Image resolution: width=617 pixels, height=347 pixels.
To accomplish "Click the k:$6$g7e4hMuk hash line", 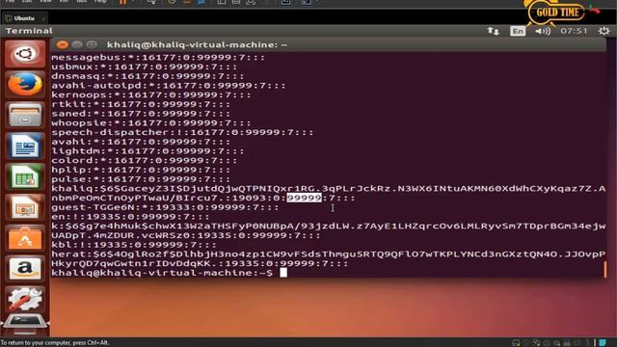I will (329, 227).
